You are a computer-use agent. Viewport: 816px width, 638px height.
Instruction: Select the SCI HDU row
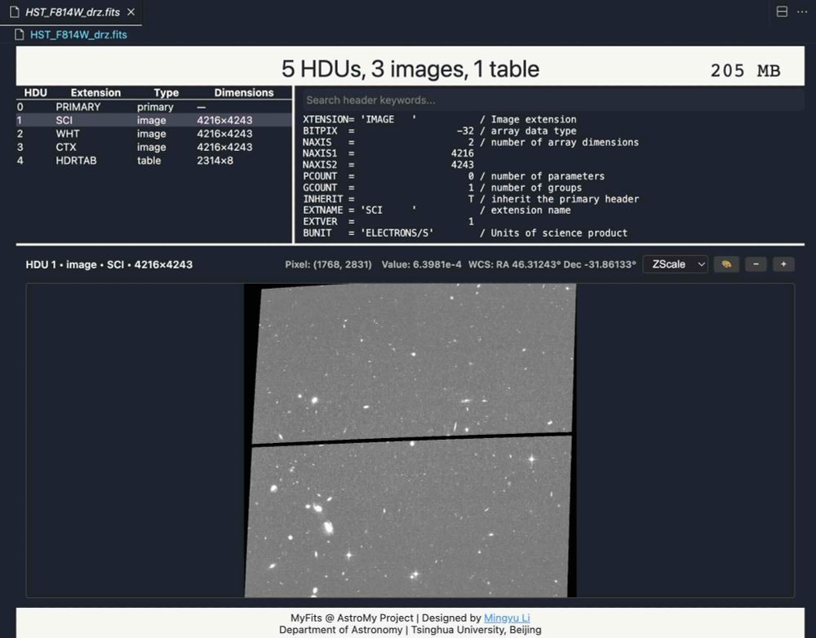154,120
